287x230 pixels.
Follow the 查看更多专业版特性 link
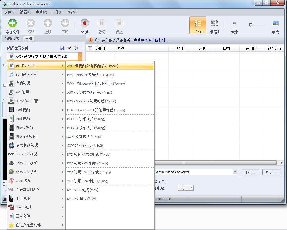click(151, 40)
